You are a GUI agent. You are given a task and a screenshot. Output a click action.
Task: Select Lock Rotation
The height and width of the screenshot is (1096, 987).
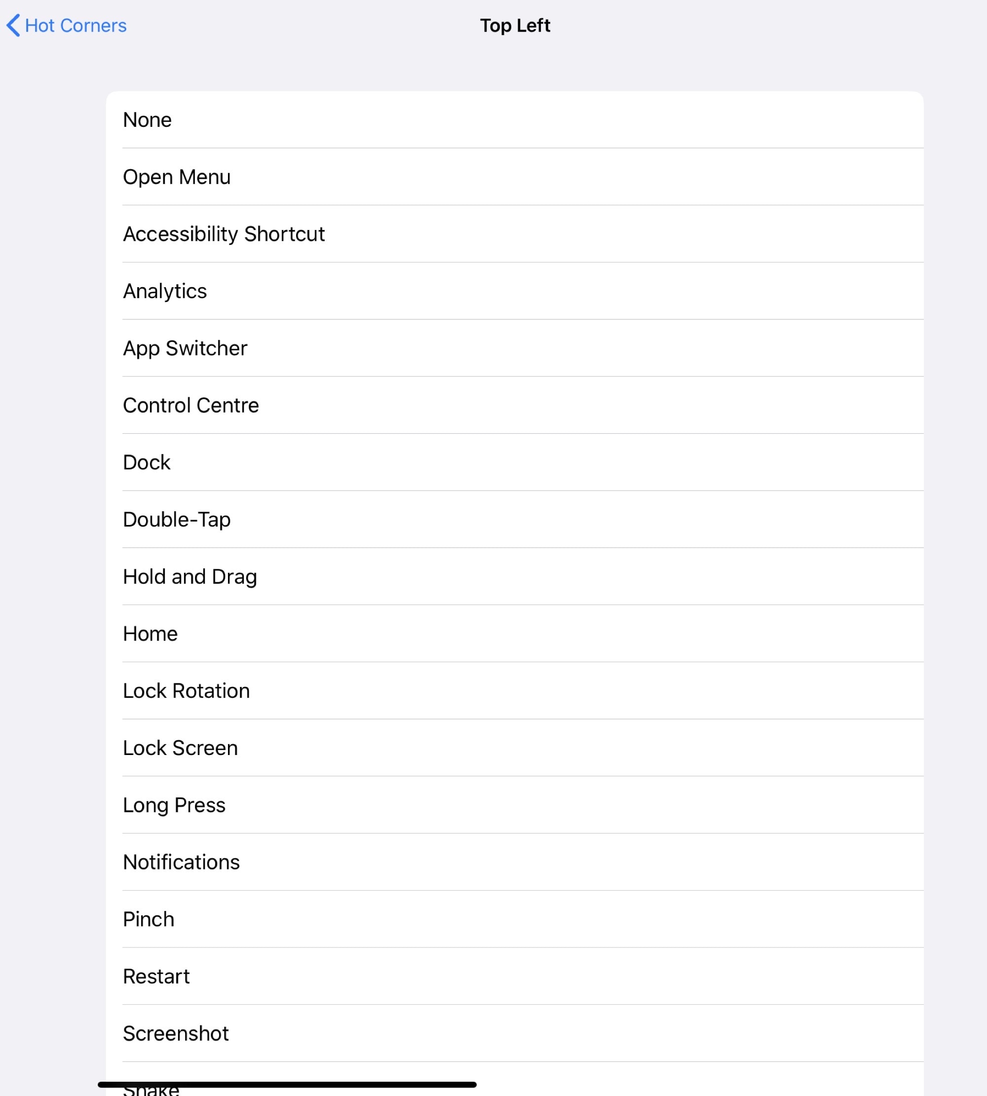(x=186, y=690)
